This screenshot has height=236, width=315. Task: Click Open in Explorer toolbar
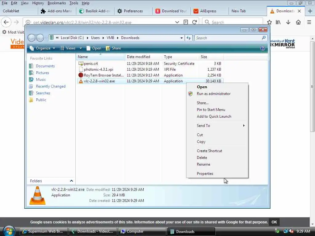point(94,48)
